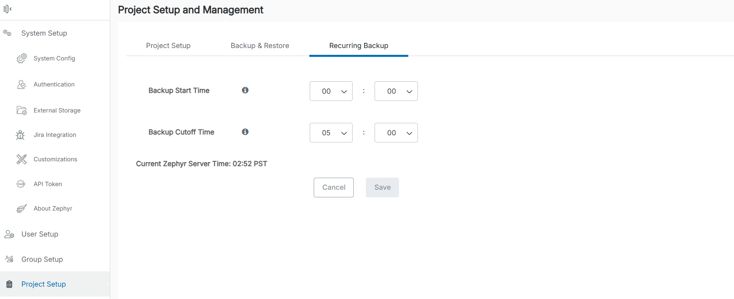Click the About Zephyr feather icon

22,209
